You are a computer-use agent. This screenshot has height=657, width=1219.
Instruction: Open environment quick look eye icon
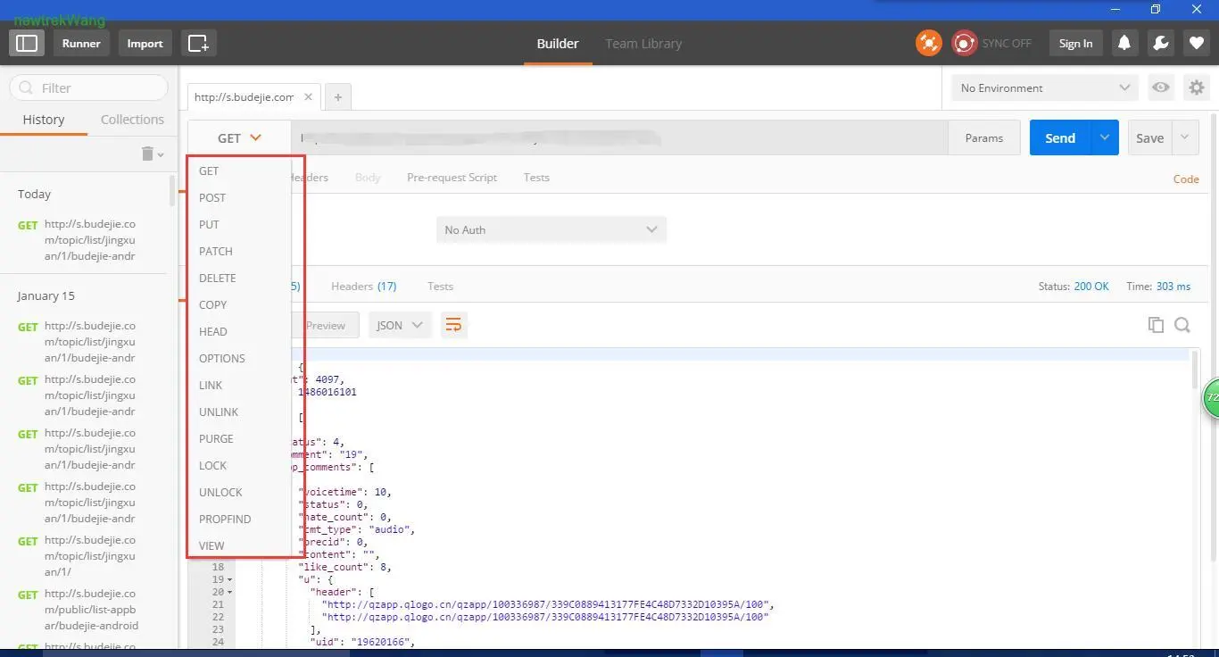click(1160, 87)
